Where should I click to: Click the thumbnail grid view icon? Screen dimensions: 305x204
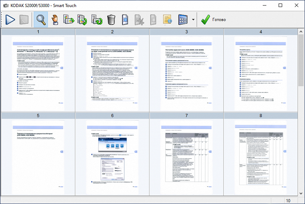(183, 20)
